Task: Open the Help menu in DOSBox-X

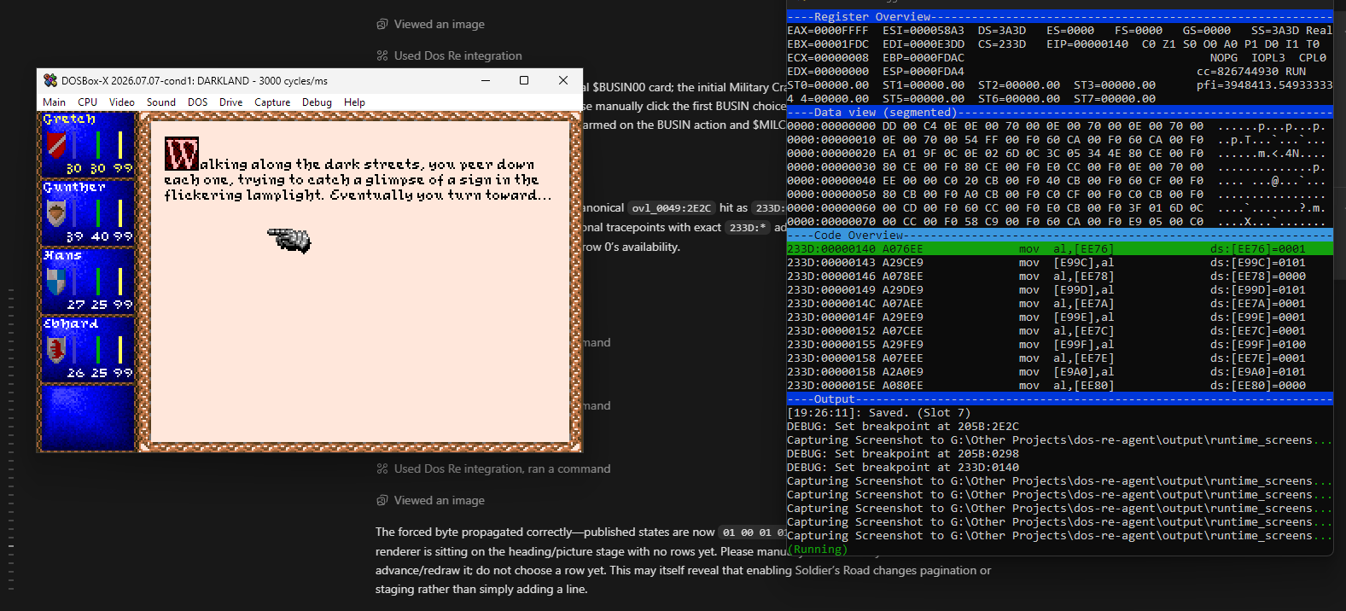Action: (x=354, y=102)
